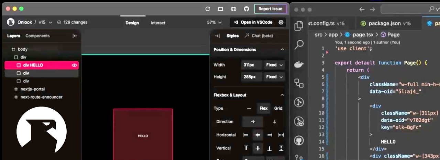The width and height of the screenshot is (440, 160).
Task: Open the GitLens inspect icon in VS Code activity bar
Action: click(x=299, y=121)
